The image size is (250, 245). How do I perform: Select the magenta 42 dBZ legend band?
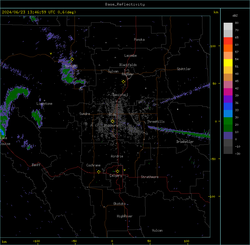pos(228,92)
